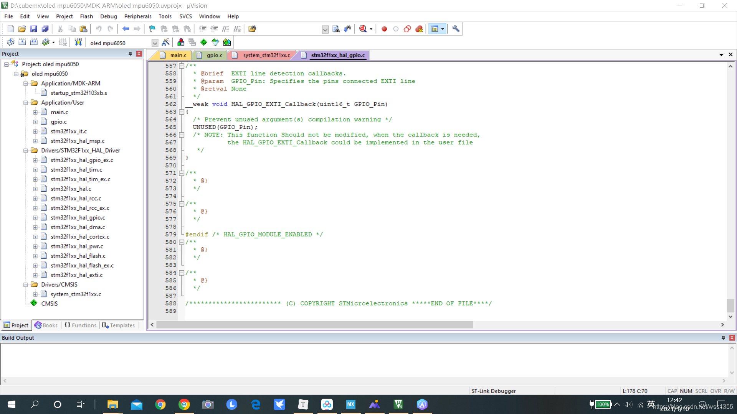Open the Flash menu
The image size is (737, 414).
point(86,16)
